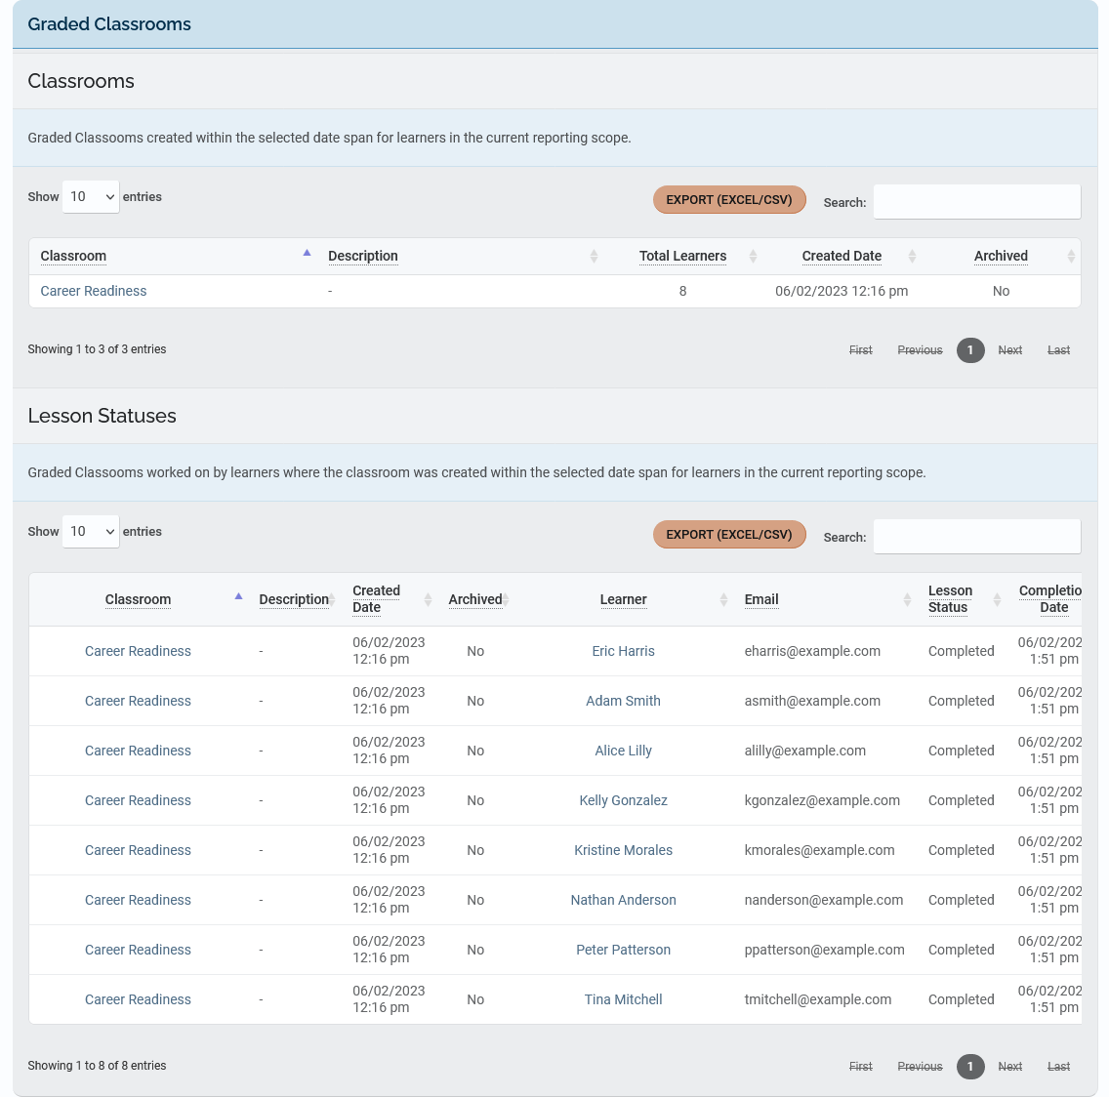Image resolution: width=1109 pixels, height=1097 pixels.
Task: Click Classrooms pagination Next
Action: pyautogui.click(x=1010, y=350)
